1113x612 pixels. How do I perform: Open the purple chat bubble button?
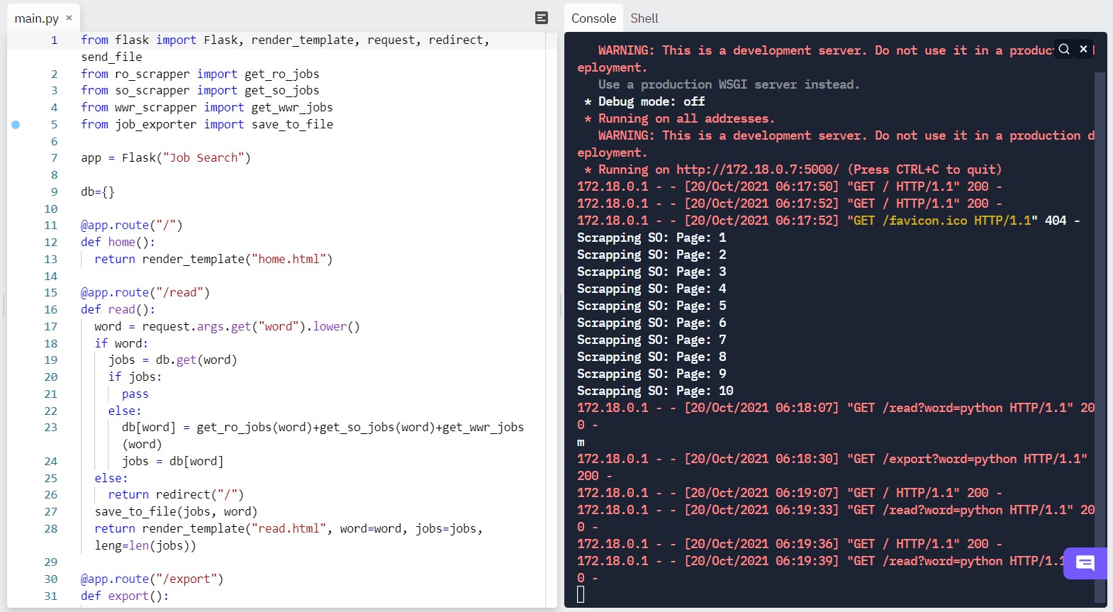1085,563
